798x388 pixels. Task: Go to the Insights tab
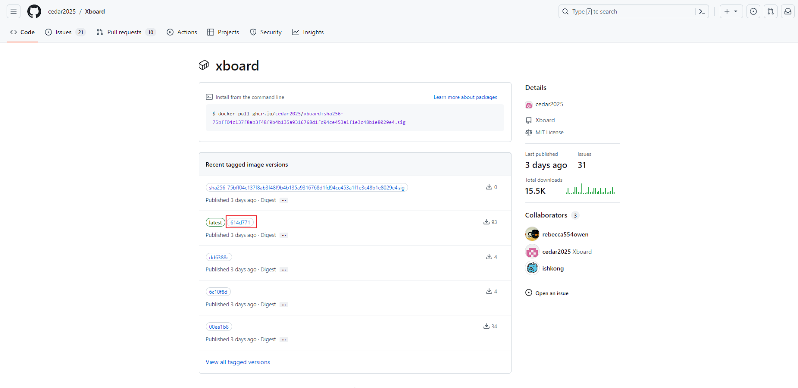[308, 32]
